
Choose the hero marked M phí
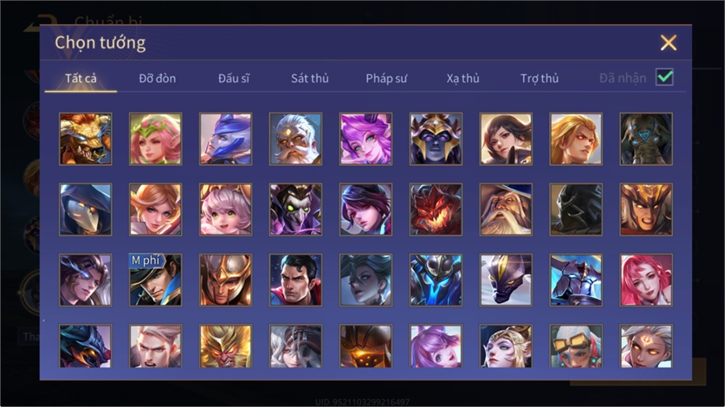155,280
